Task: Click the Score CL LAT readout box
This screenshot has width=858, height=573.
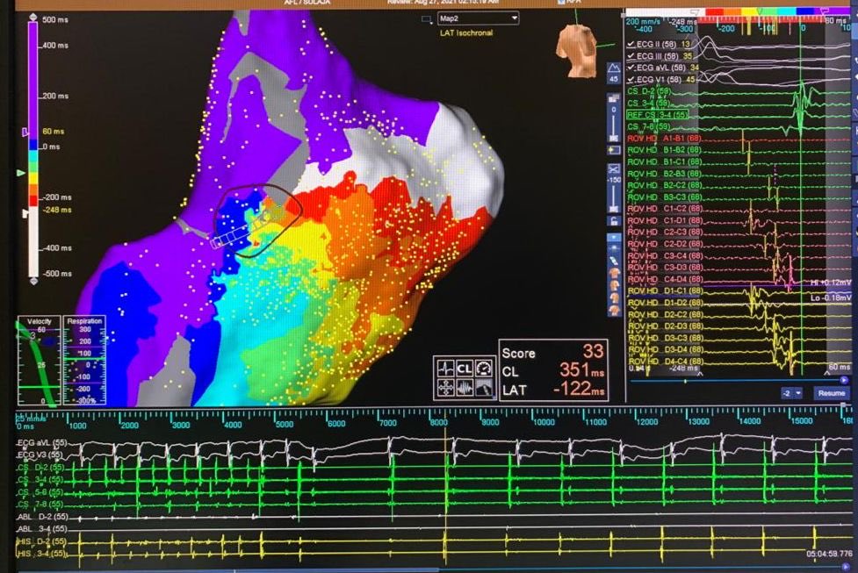Action: tap(553, 370)
